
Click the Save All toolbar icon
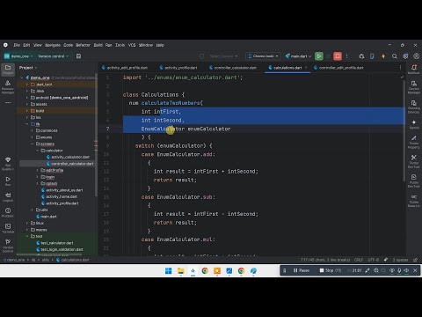pos(78,56)
